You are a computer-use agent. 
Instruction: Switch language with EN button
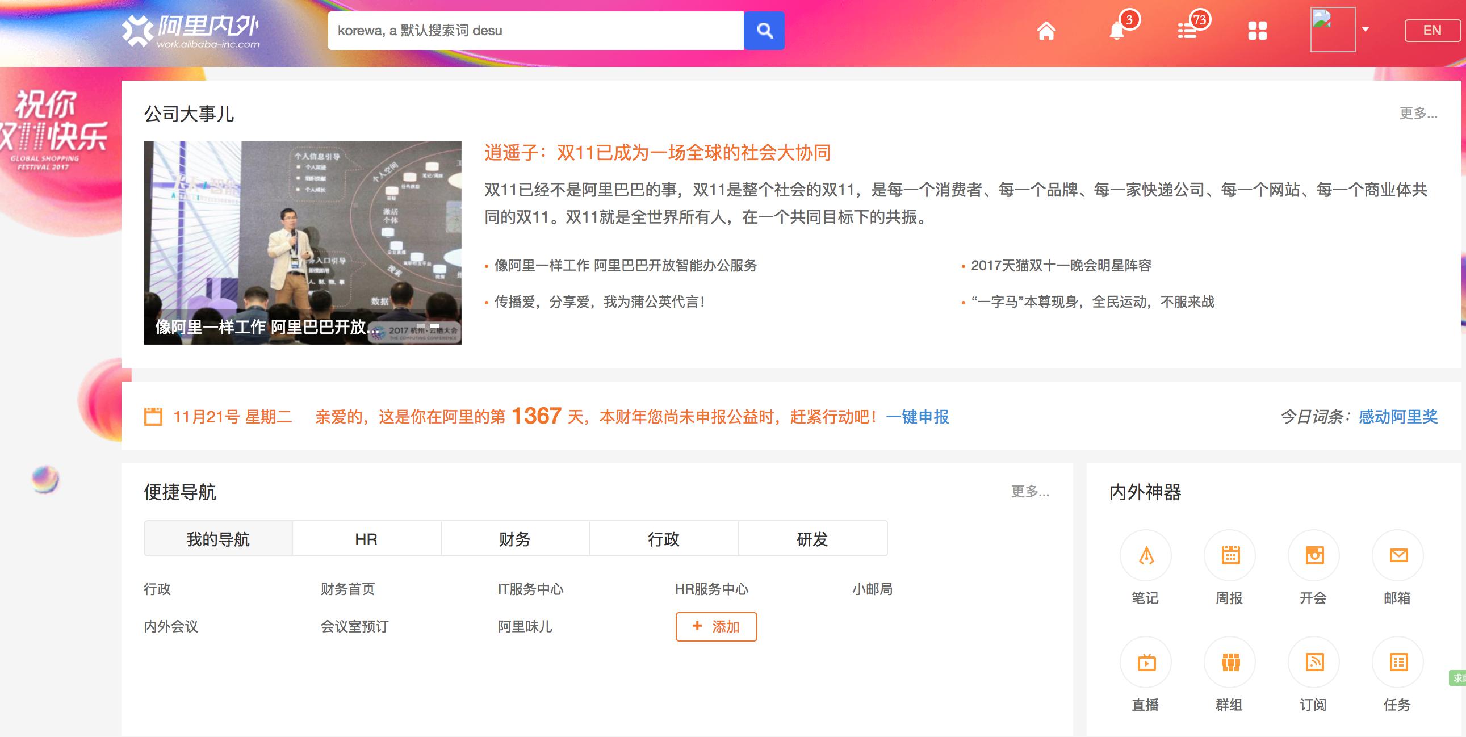point(1433,31)
